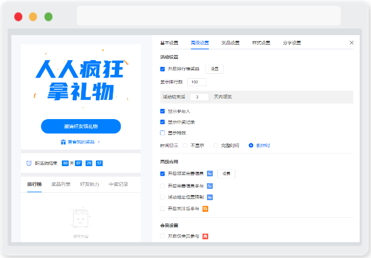Click the 人人疯狂拿礼物 banner image

click(81, 81)
